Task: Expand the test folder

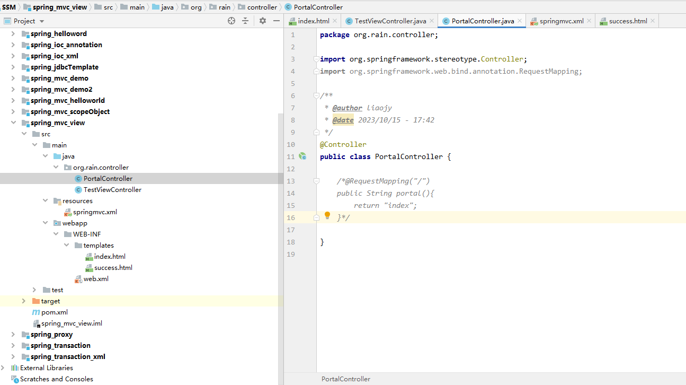Action: pos(34,290)
